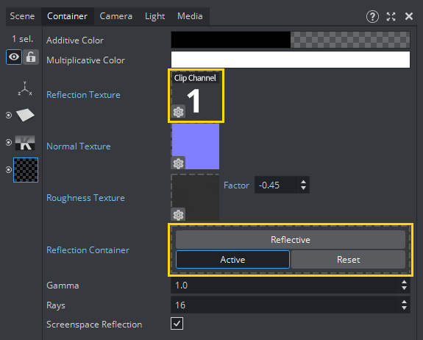The height and width of the screenshot is (340, 423).
Task: Click the gear icon on Reflection Texture
Action: pyautogui.click(x=178, y=111)
